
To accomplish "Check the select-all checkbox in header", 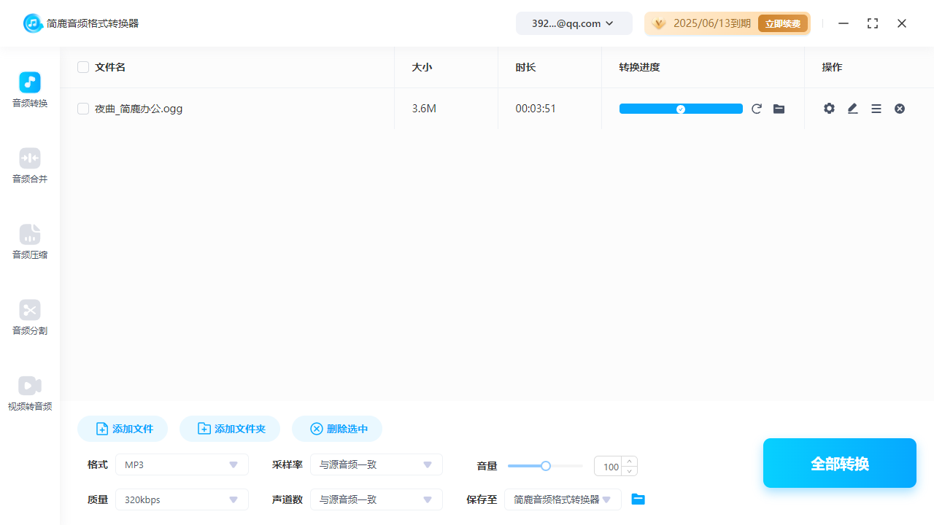I will (83, 66).
